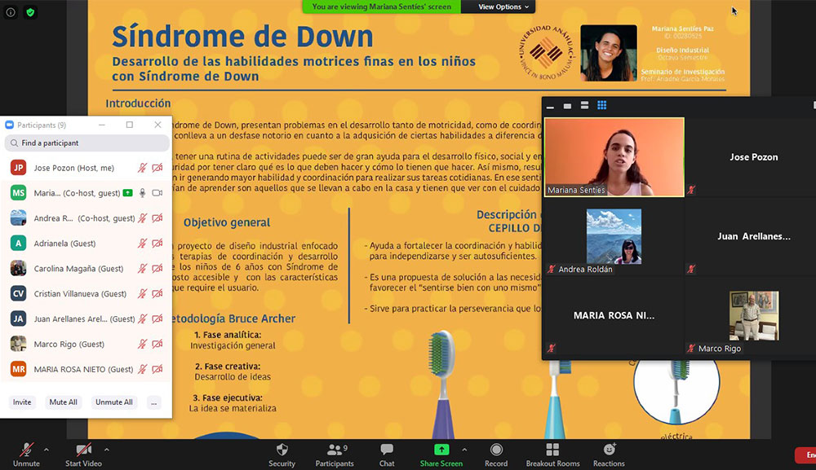Select Jose Pozon in participants list
This screenshot has height=470, width=816.
tap(73, 168)
